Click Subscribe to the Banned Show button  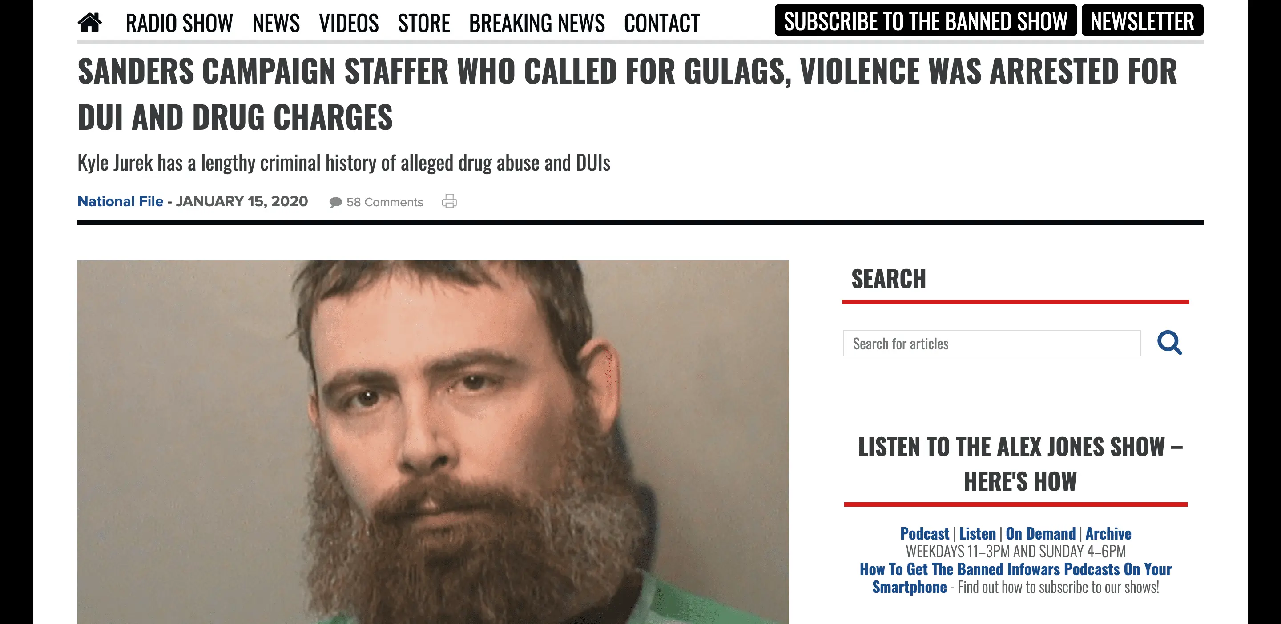[926, 20]
